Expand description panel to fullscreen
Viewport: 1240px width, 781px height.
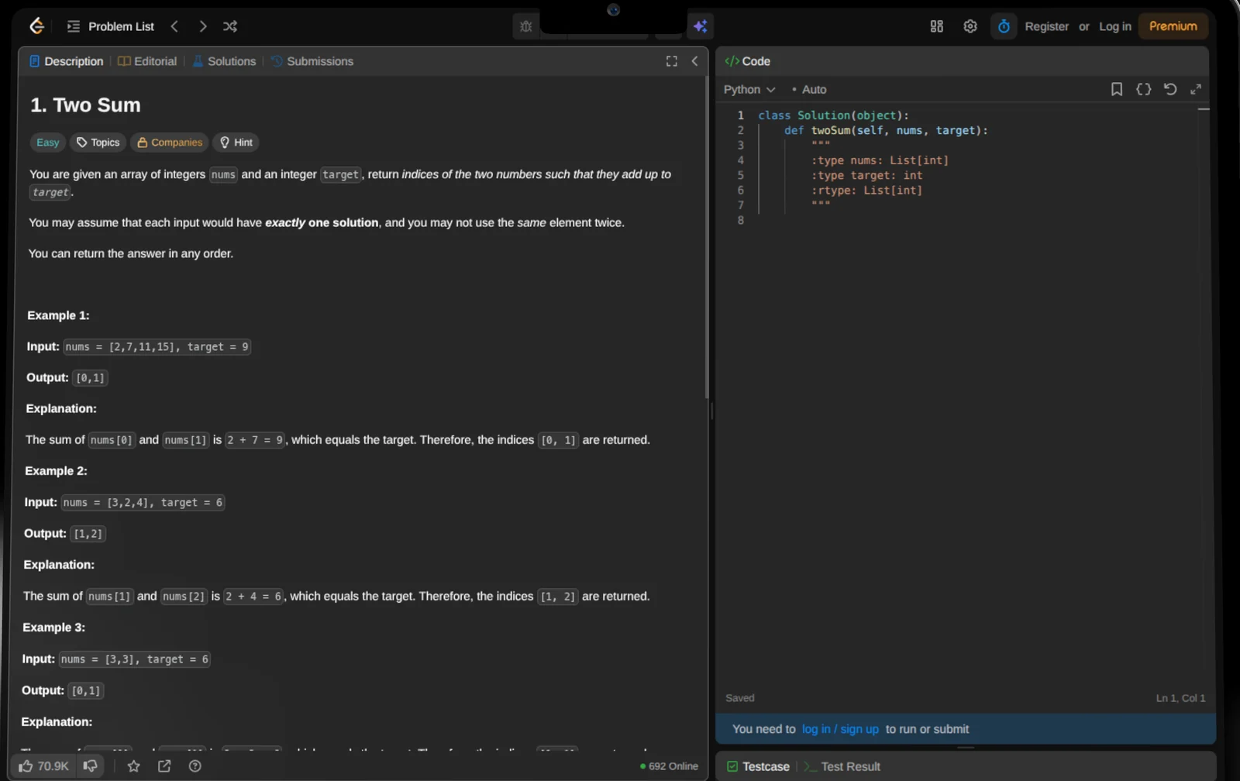(x=672, y=61)
